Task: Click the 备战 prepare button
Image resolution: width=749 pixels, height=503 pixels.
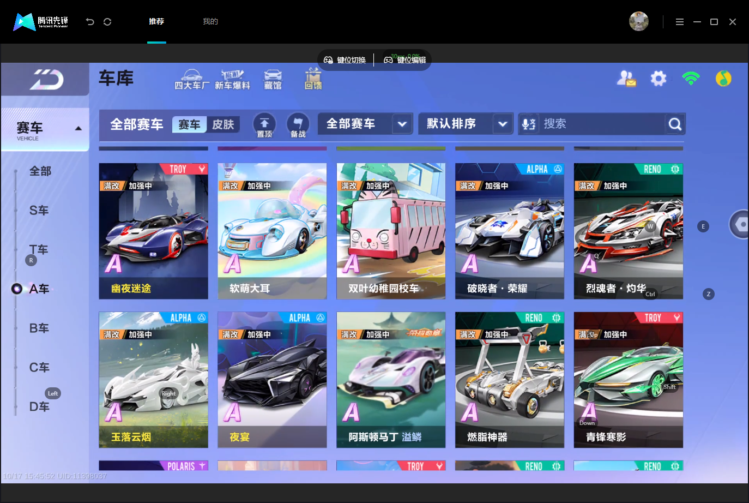Action: point(298,125)
